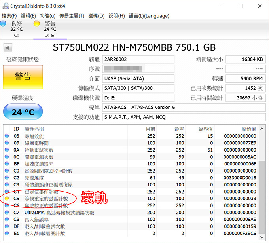The width and height of the screenshot is (269, 243).
Task: Select the 載入/卸載重試次數 attribute row
Action: point(131,226)
